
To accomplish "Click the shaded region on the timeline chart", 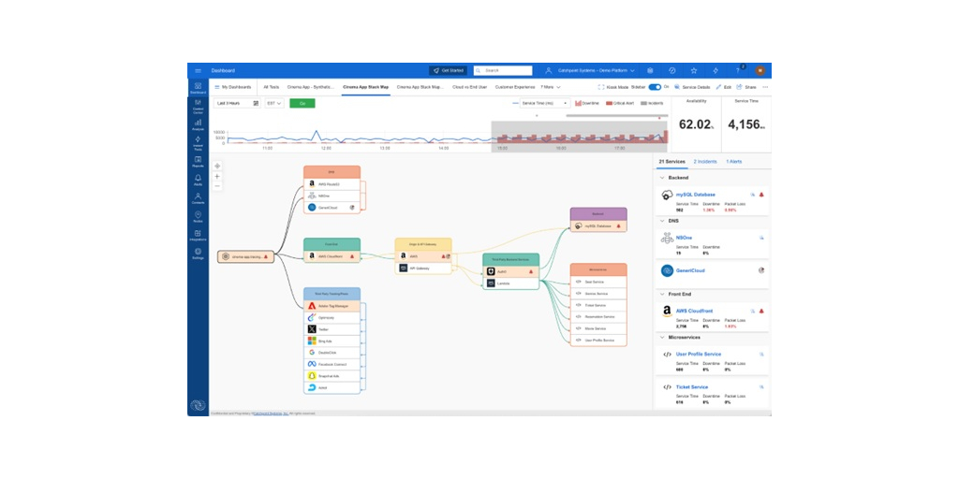I will 579,137.
